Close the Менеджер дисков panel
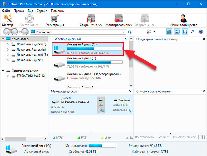The height and width of the screenshot is (156, 207). pyautogui.click(x=130, y=91)
